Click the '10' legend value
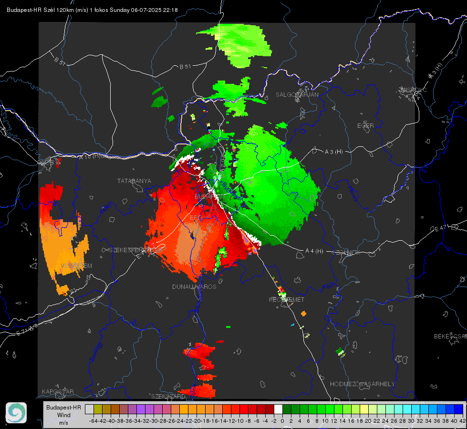The width and height of the screenshot is (467, 429). 325,421
